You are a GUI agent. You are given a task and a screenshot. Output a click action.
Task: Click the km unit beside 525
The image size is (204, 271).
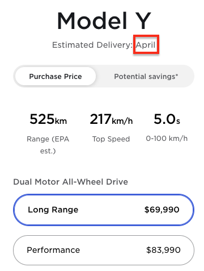(61, 121)
